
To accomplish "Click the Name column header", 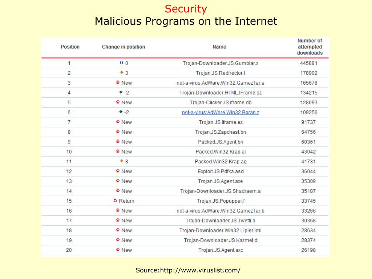I will (x=219, y=47).
